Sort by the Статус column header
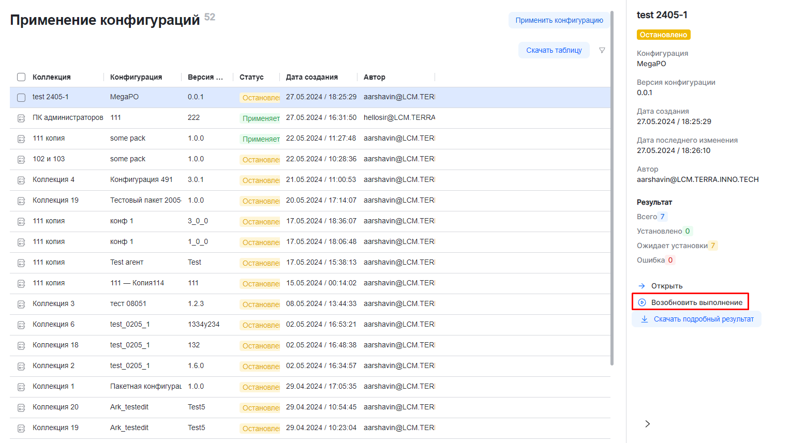The width and height of the screenshot is (806, 443). tap(251, 77)
